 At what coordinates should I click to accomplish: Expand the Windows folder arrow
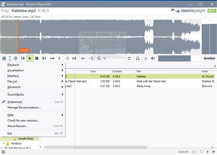coord(4,144)
